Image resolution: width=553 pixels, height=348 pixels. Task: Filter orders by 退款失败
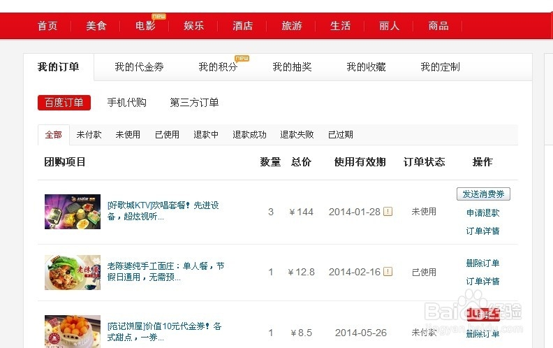pos(297,135)
